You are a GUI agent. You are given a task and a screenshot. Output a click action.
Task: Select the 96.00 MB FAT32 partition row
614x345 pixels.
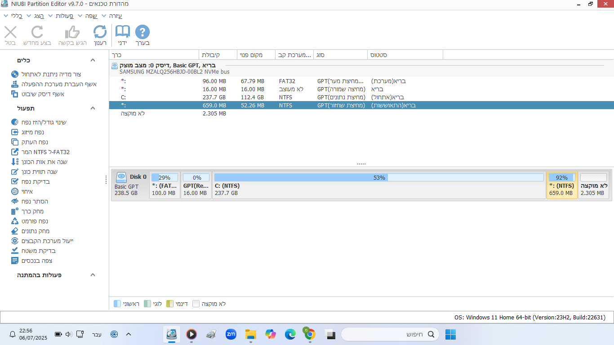click(361, 81)
